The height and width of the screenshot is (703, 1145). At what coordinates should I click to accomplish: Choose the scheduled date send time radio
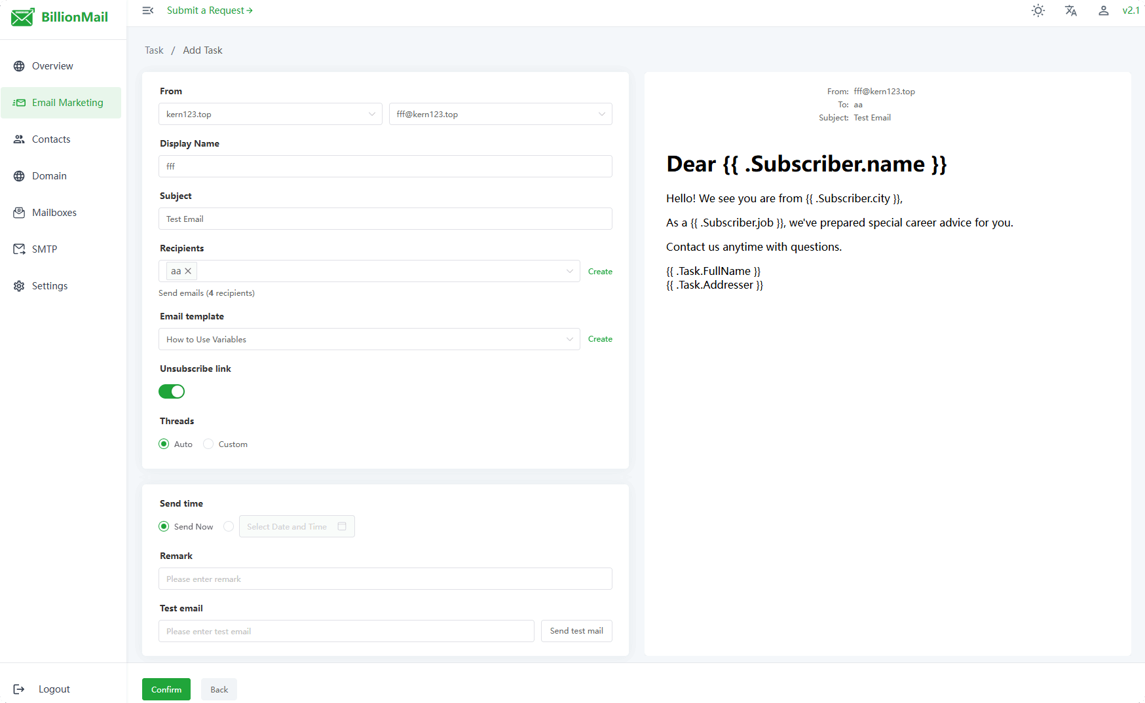229,526
